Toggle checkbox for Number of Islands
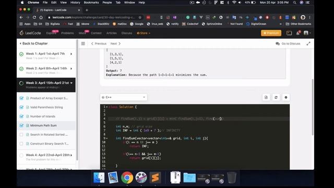Screen dimensions: 334x188 pos(21,116)
